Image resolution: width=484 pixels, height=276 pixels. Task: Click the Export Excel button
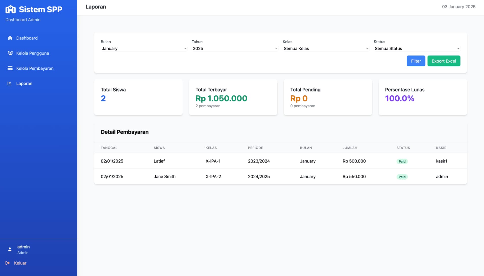click(x=444, y=61)
